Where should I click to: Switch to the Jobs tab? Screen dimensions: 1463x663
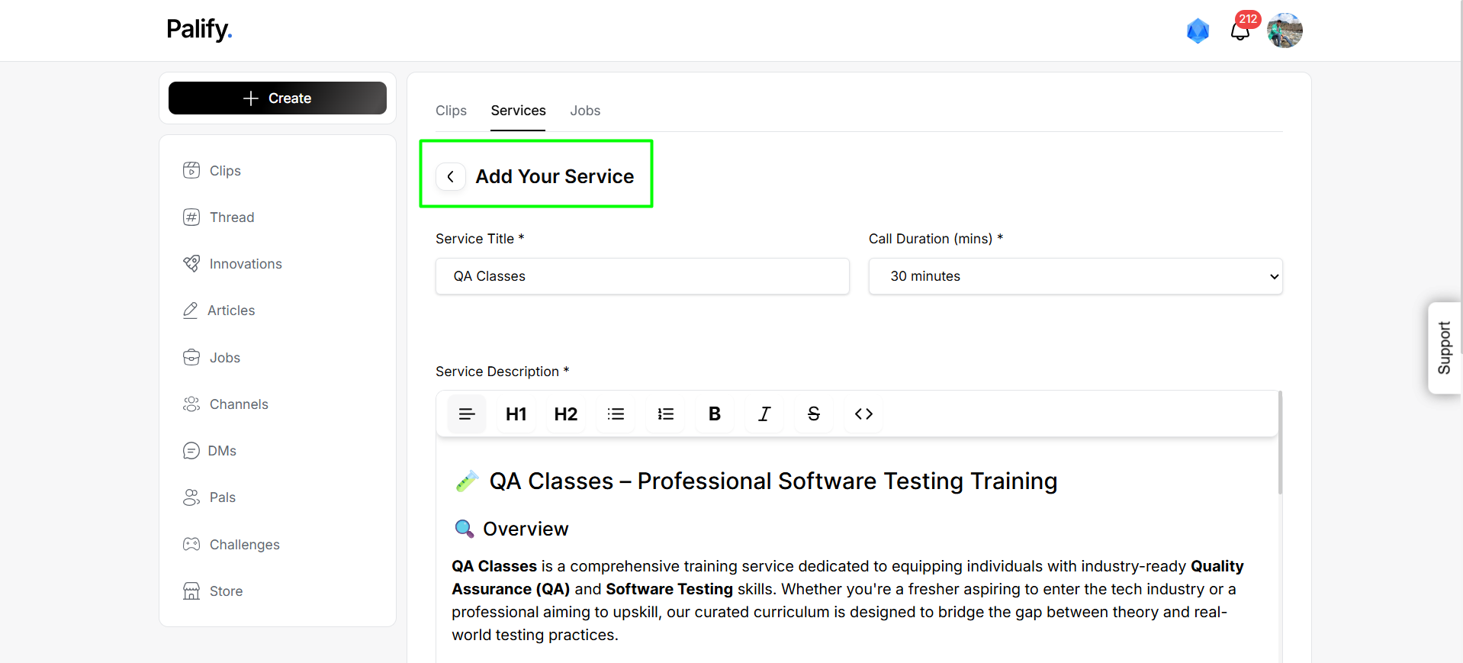(x=585, y=111)
